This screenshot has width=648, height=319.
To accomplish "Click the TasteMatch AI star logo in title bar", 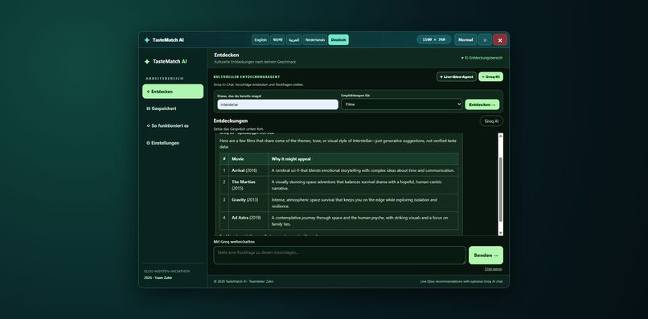I will click(x=146, y=40).
